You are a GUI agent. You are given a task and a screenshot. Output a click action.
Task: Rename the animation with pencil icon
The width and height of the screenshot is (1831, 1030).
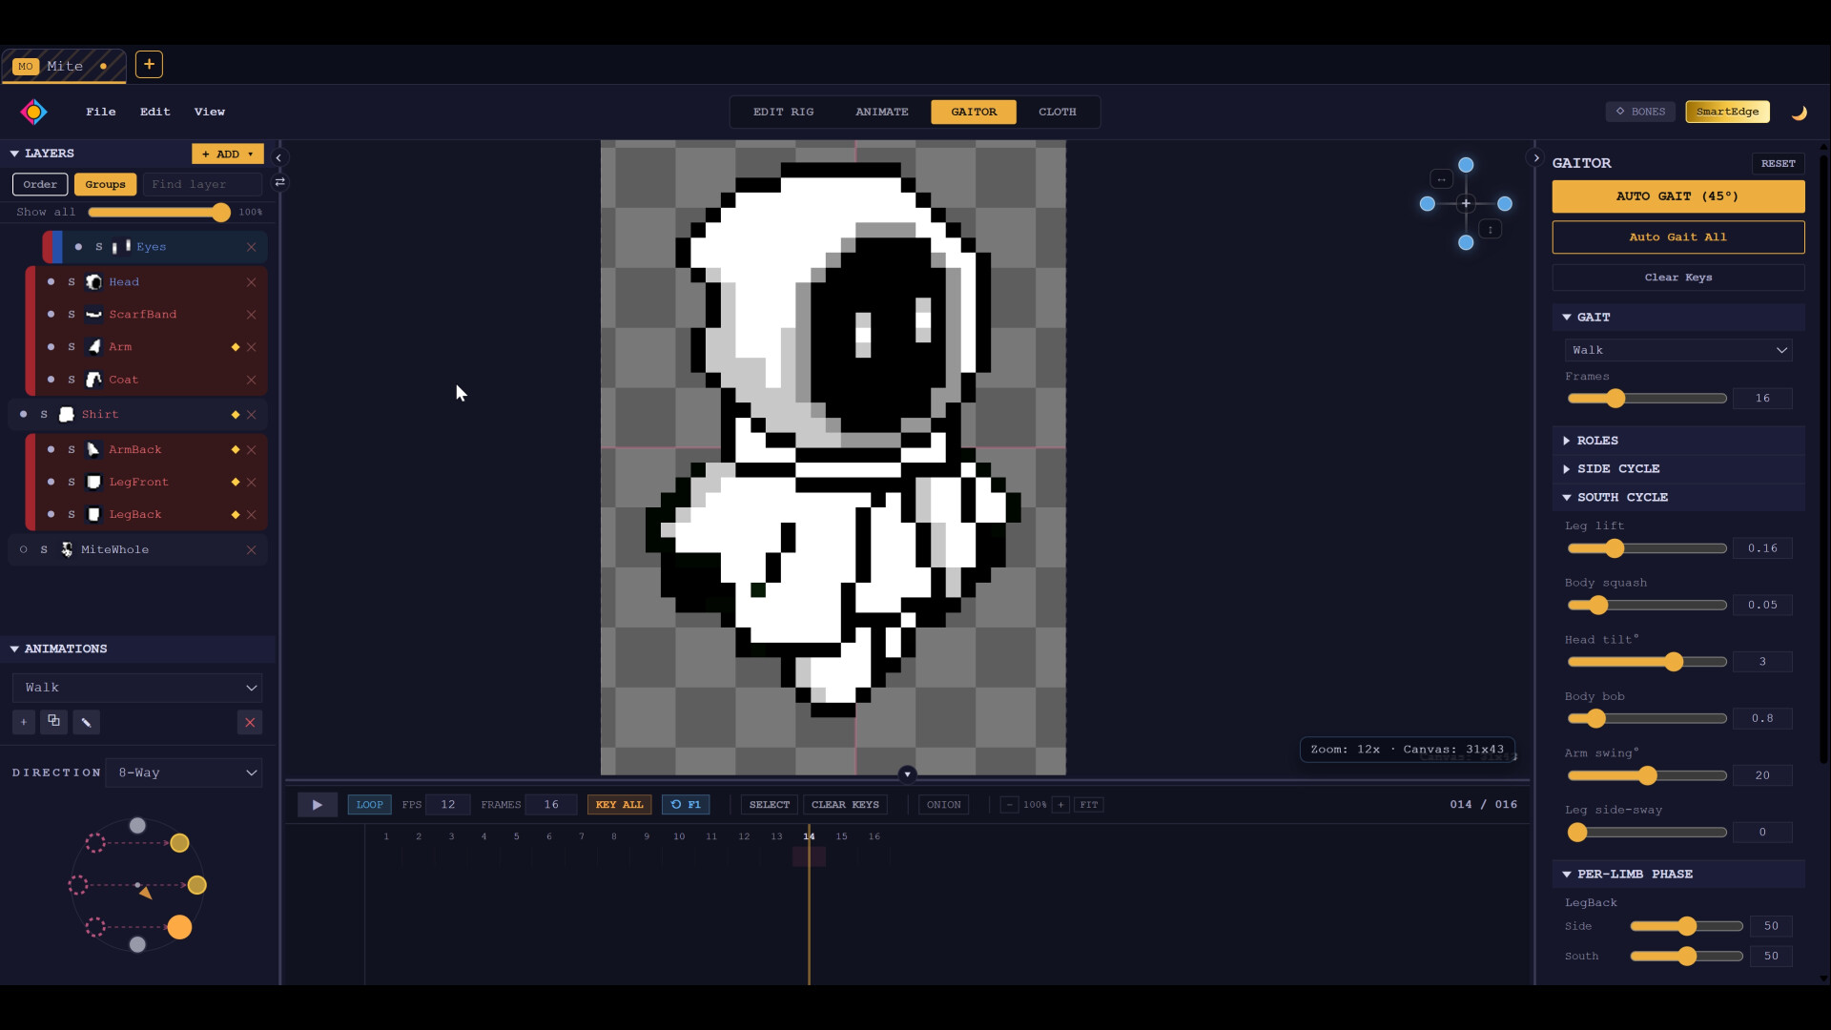coord(87,722)
